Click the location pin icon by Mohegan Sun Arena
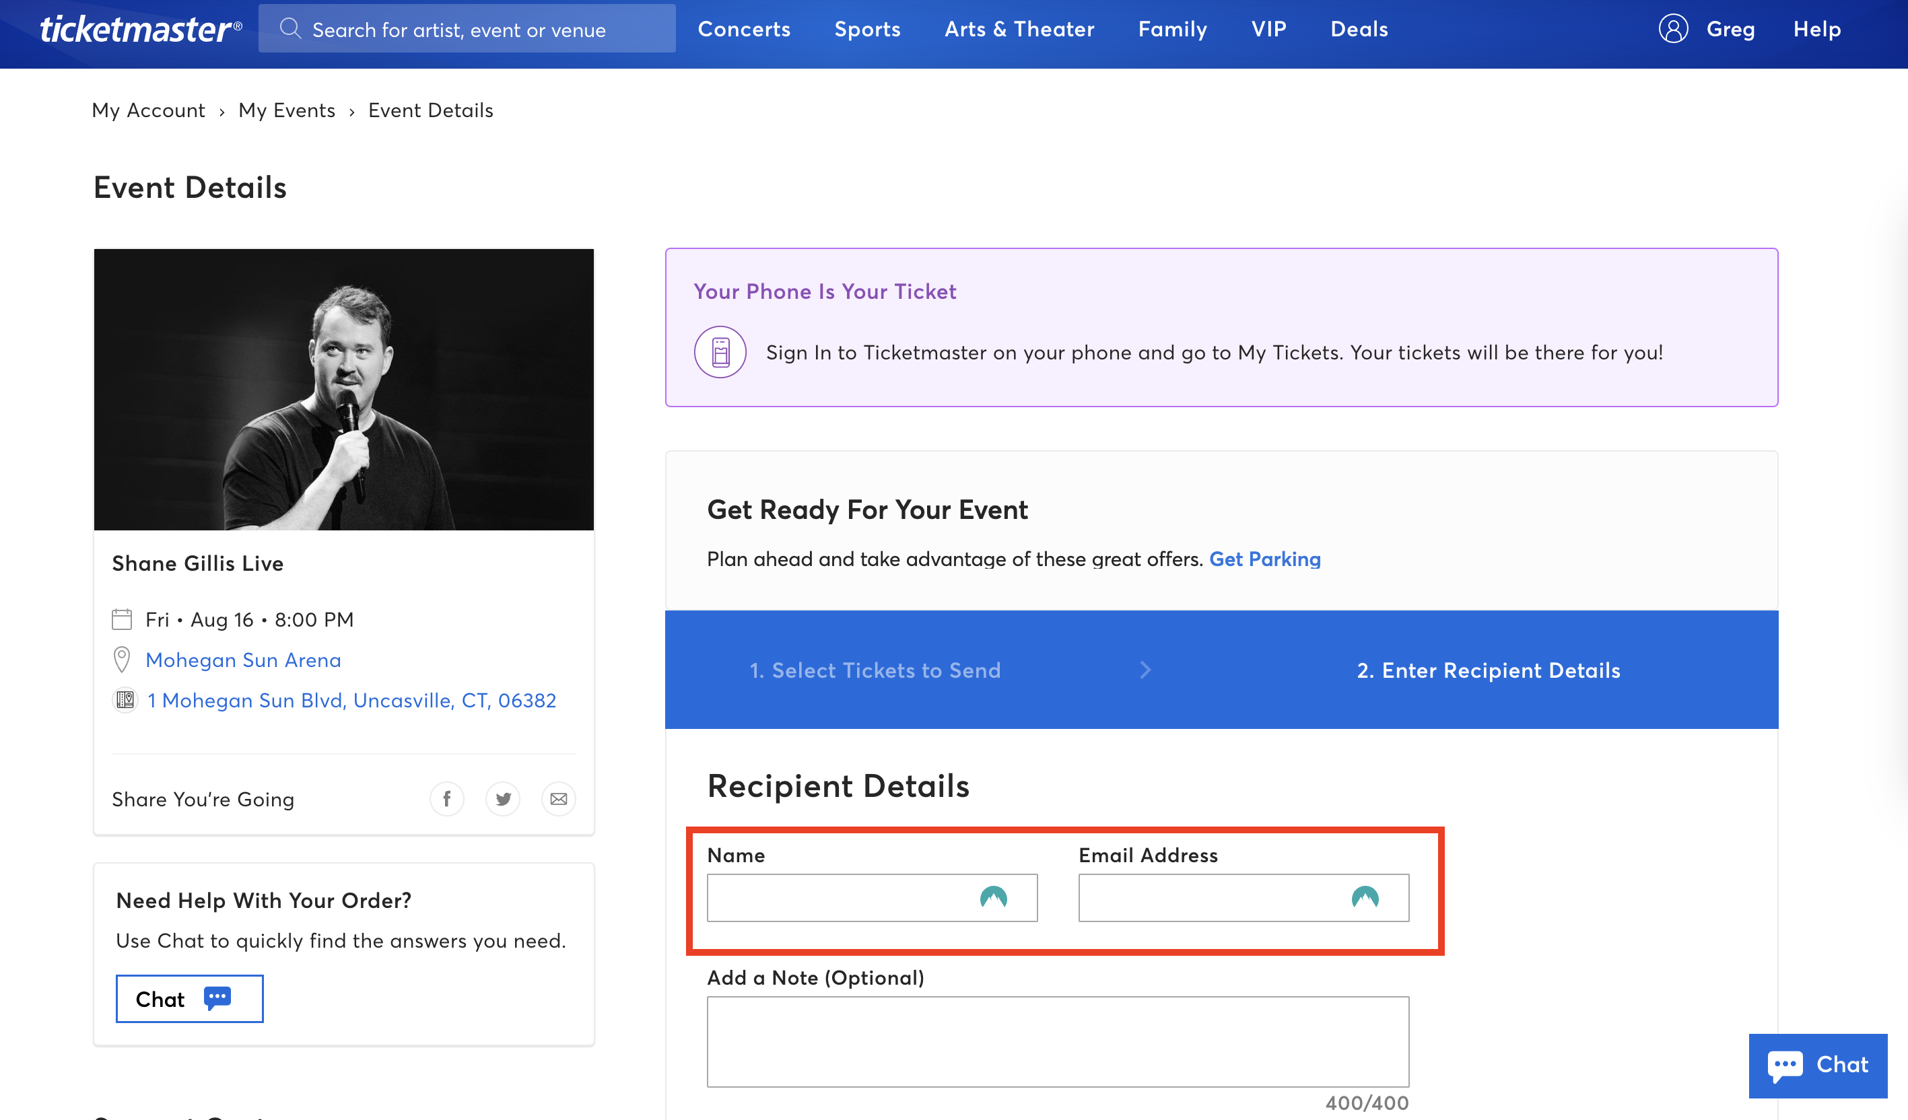This screenshot has width=1908, height=1120. coord(121,660)
